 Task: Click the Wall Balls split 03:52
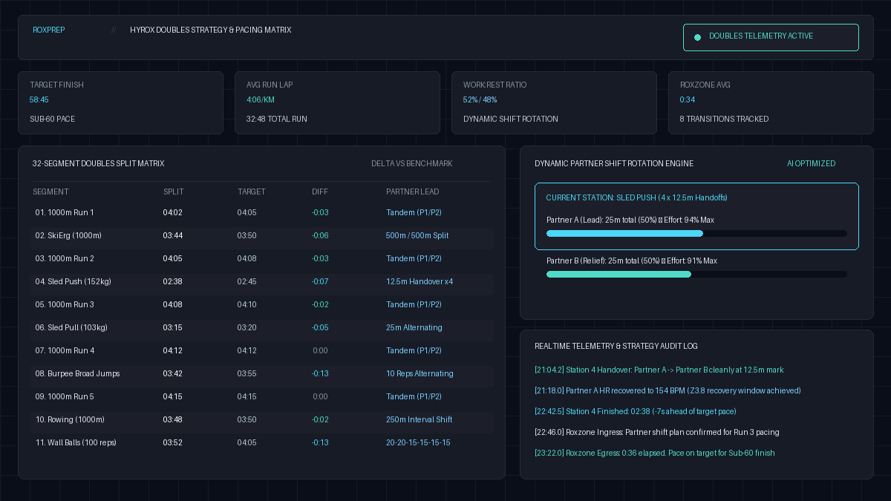(173, 442)
